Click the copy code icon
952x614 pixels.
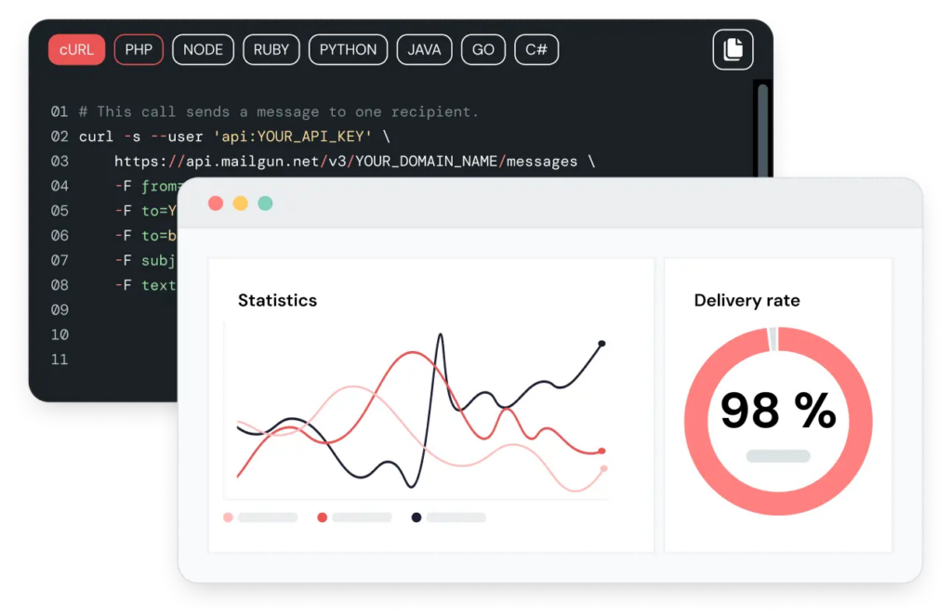click(733, 49)
